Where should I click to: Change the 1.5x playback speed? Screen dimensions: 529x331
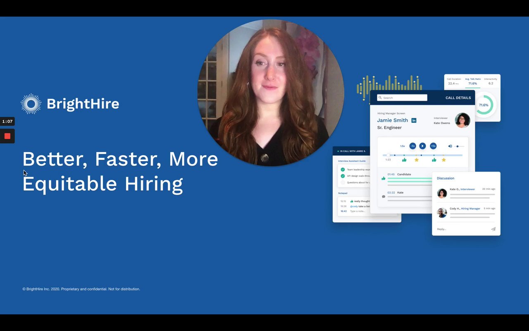click(x=403, y=146)
